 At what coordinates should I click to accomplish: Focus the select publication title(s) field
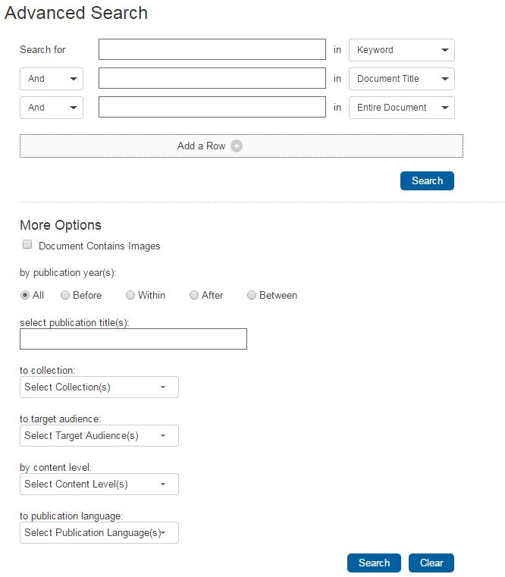click(x=133, y=339)
